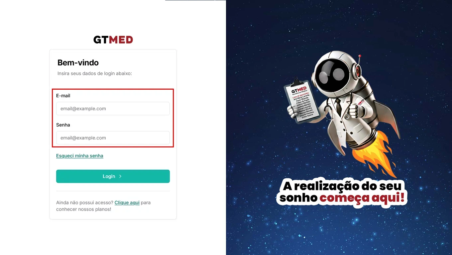The width and height of the screenshot is (452, 255).
Task: Focus the E-mail input field
Action: (x=113, y=109)
